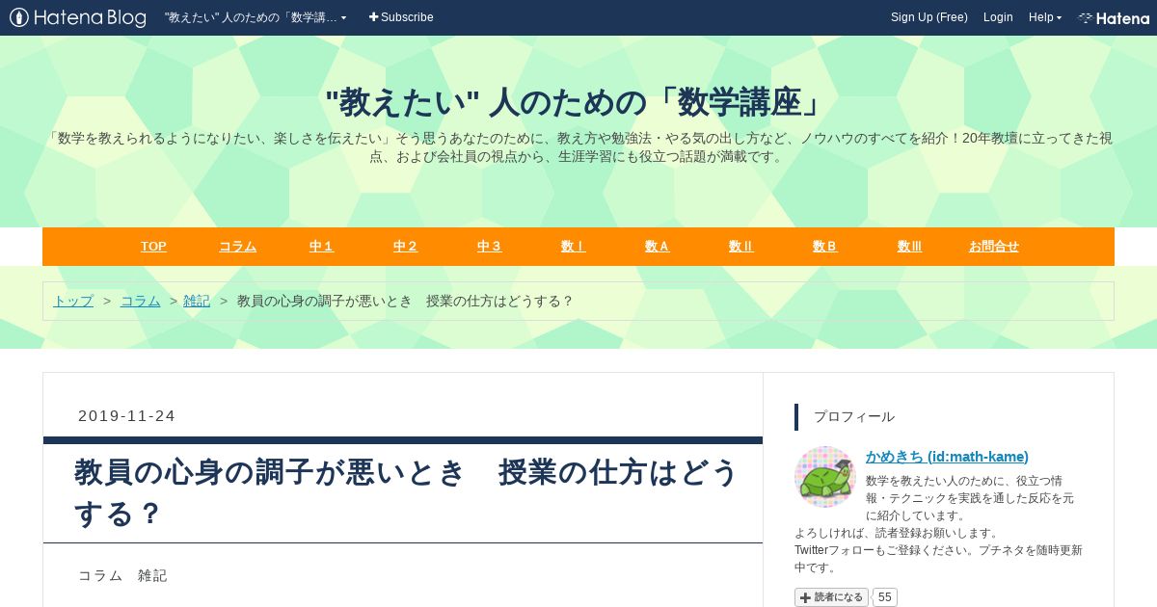Open the かめきち (id:math-kame) profile link
The image size is (1157, 607).
coord(947,457)
